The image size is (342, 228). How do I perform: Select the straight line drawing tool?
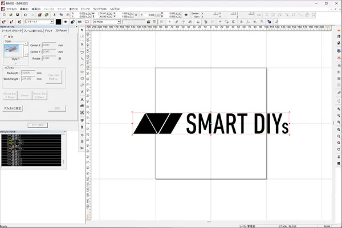point(82,59)
